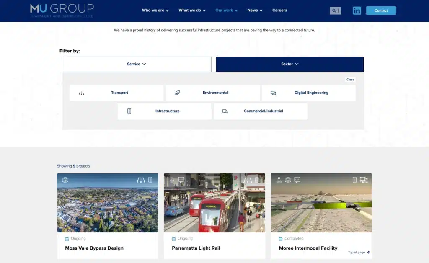
Task: Click the Environmental leaf icon
Action: tap(178, 93)
